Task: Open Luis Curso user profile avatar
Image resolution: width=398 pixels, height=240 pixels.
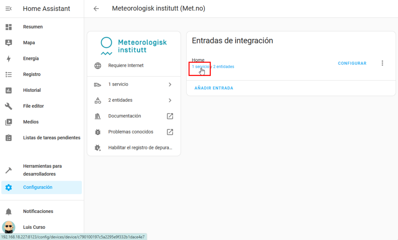Action: click(9, 227)
